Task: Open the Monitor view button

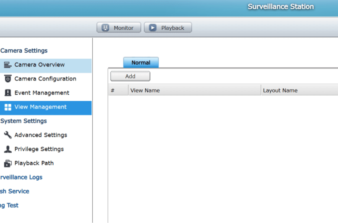Action: 119,28
